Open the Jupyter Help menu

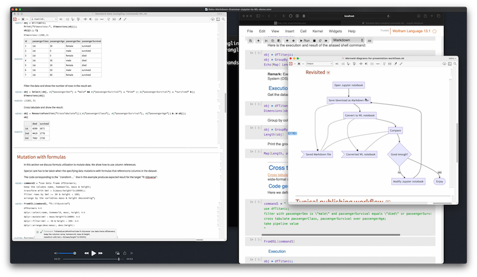coord(352,31)
